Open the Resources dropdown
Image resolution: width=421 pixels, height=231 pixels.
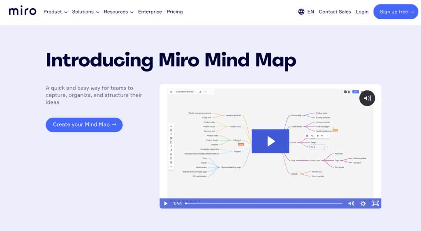click(118, 12)
